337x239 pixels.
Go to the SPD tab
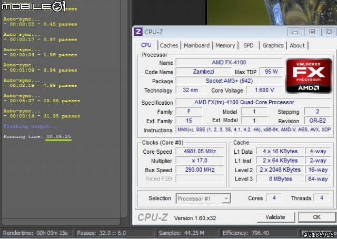[249, 46]
